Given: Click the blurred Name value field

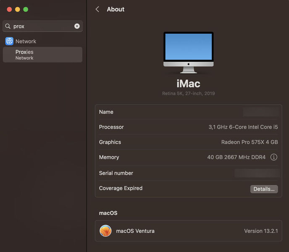Looking at the screenshot, I should tap(261, 112).
